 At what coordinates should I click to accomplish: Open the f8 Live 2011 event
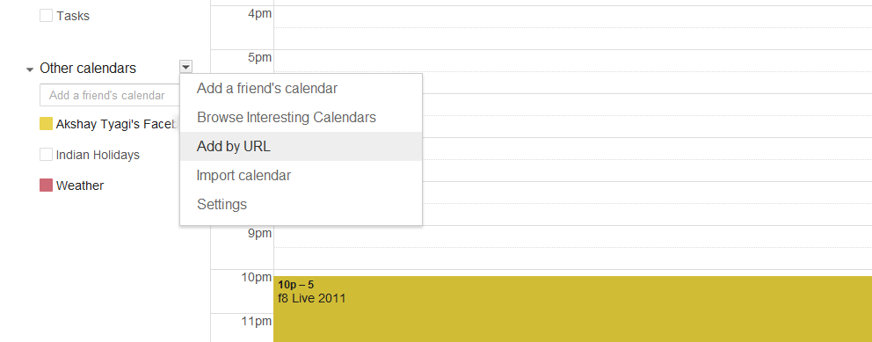[573, 309]
